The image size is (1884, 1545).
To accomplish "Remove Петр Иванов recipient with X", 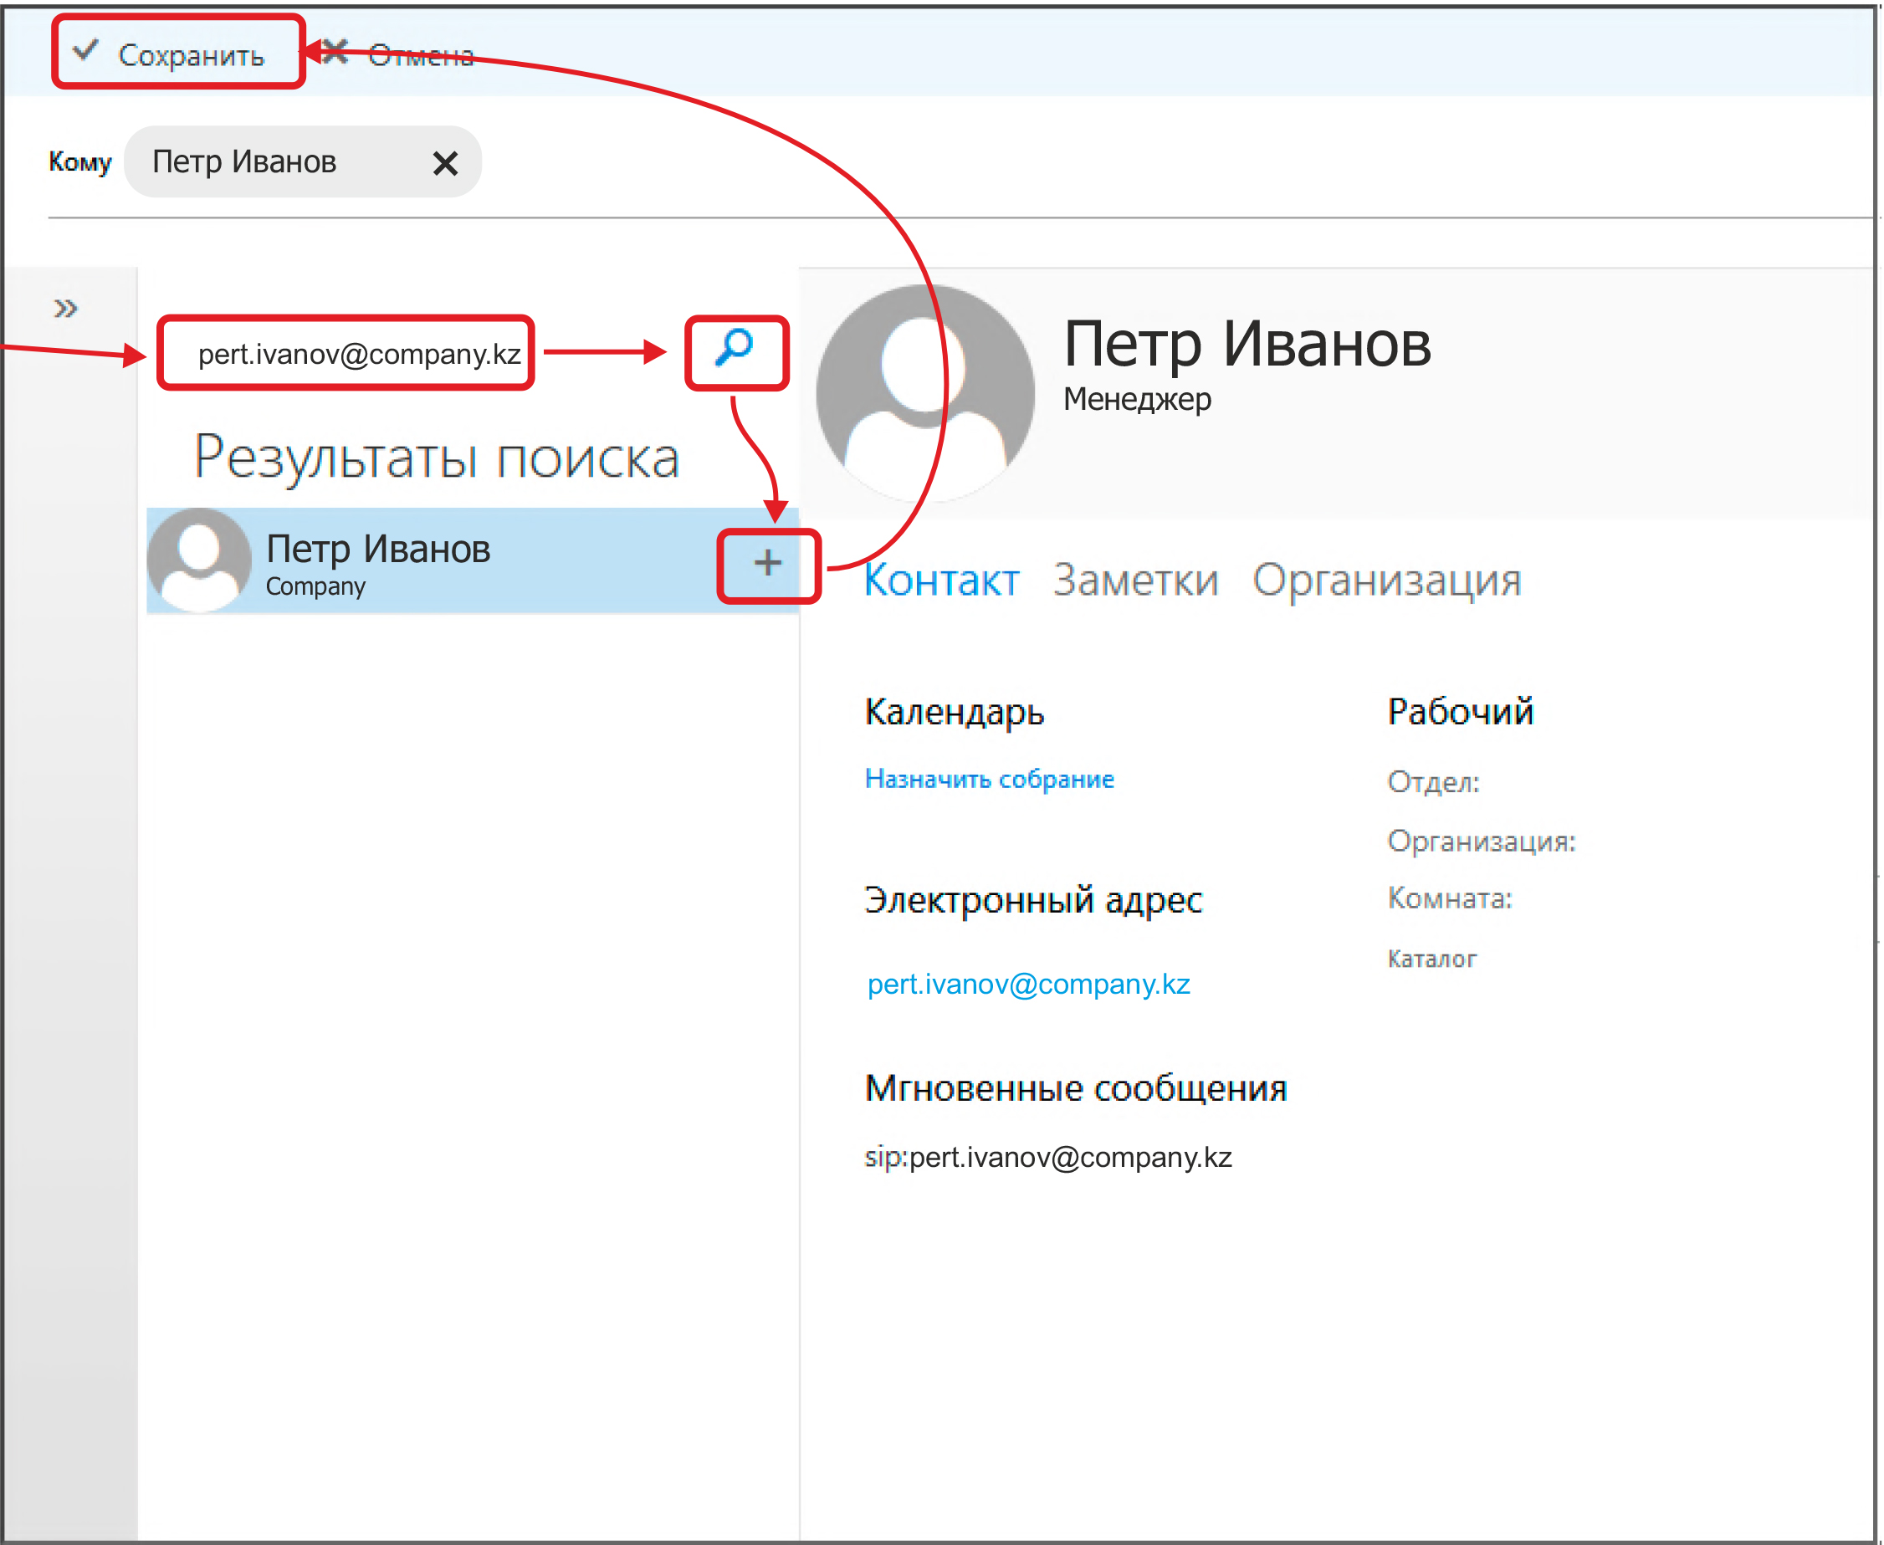I will click(x=445, y=163).
